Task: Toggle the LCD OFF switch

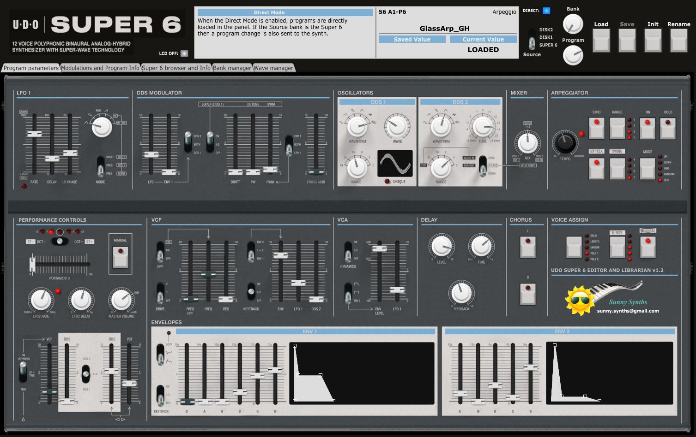Action: (184, 53)
